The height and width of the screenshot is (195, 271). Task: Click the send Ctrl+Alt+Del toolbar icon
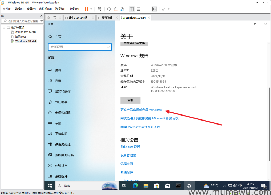[100, 9]
